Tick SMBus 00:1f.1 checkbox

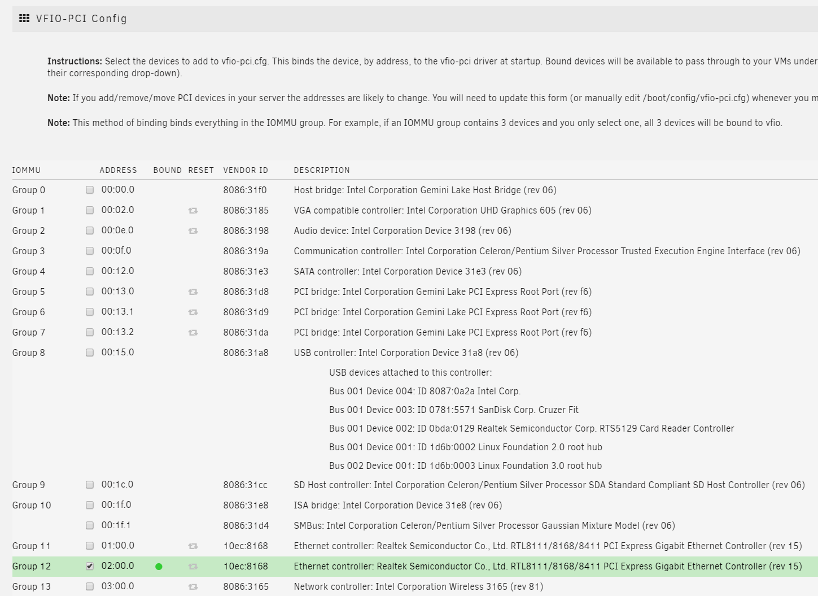click(x=90, y=525)
